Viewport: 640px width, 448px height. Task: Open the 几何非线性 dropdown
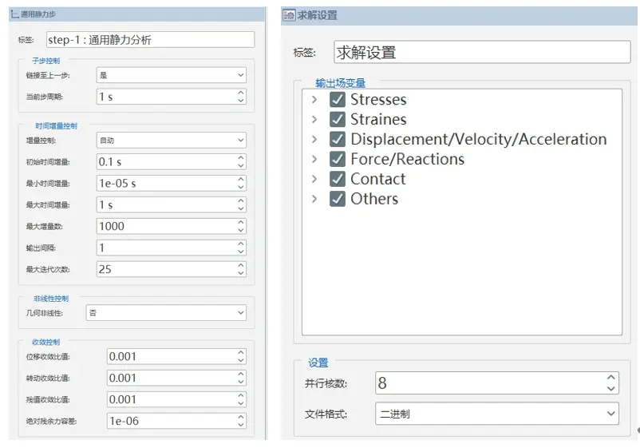(166, 313)
